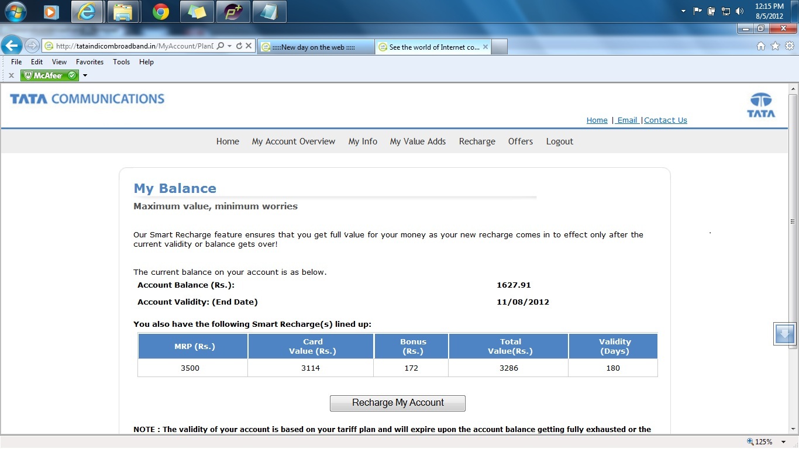Viewport: 799px width, 449px height.
Task: Click the McAfee SiteAdvisor green button
Action: click(50, 75)
